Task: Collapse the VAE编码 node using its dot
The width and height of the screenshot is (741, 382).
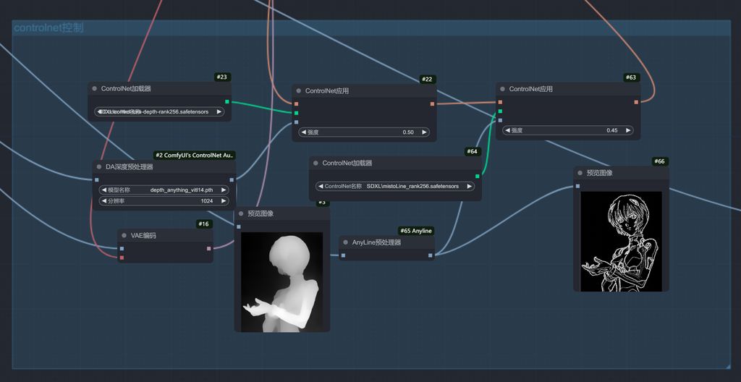Action: [124, 236]
